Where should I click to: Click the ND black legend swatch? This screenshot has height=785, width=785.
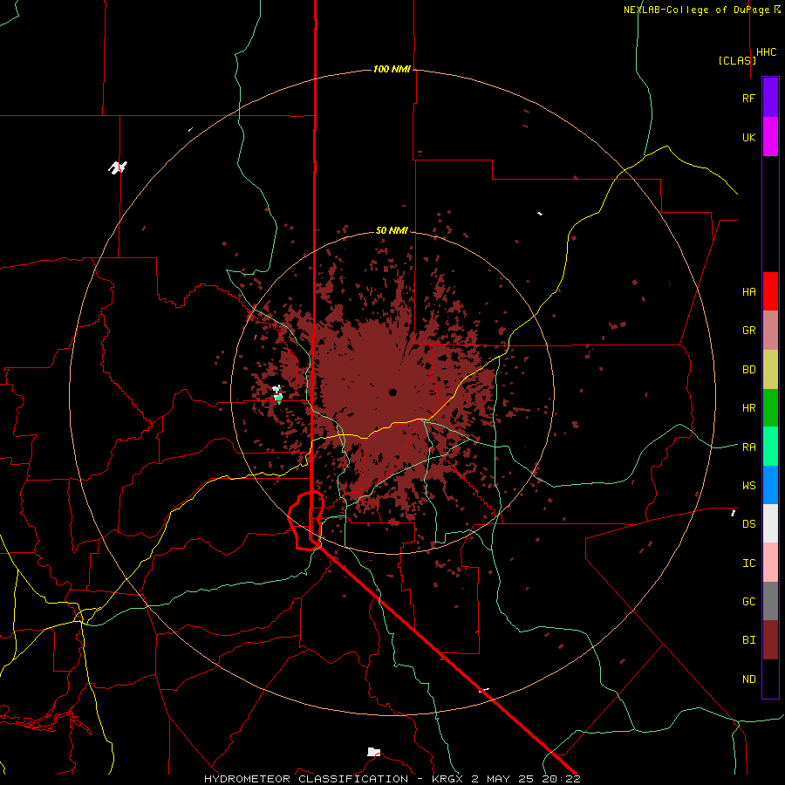click(770, 679)
